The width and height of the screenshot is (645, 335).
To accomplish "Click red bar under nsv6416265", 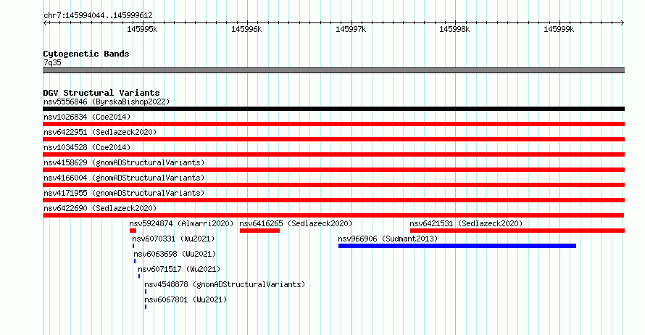I will pos(259,231).
